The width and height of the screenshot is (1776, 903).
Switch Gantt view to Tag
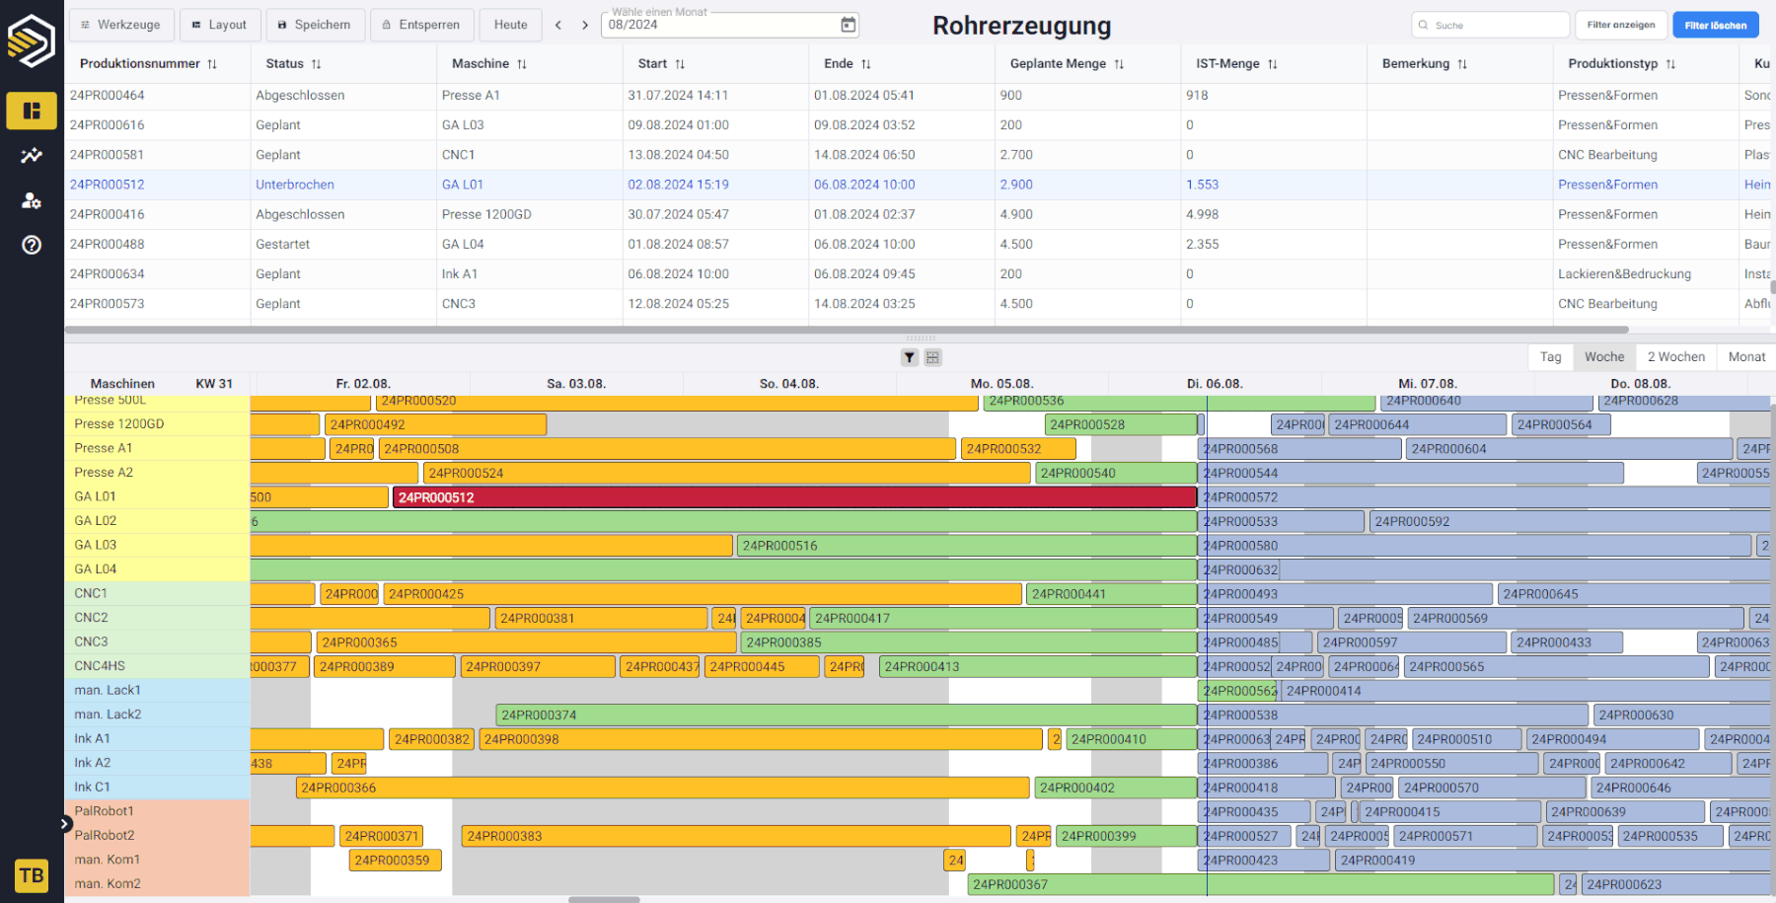[1551, 357]
